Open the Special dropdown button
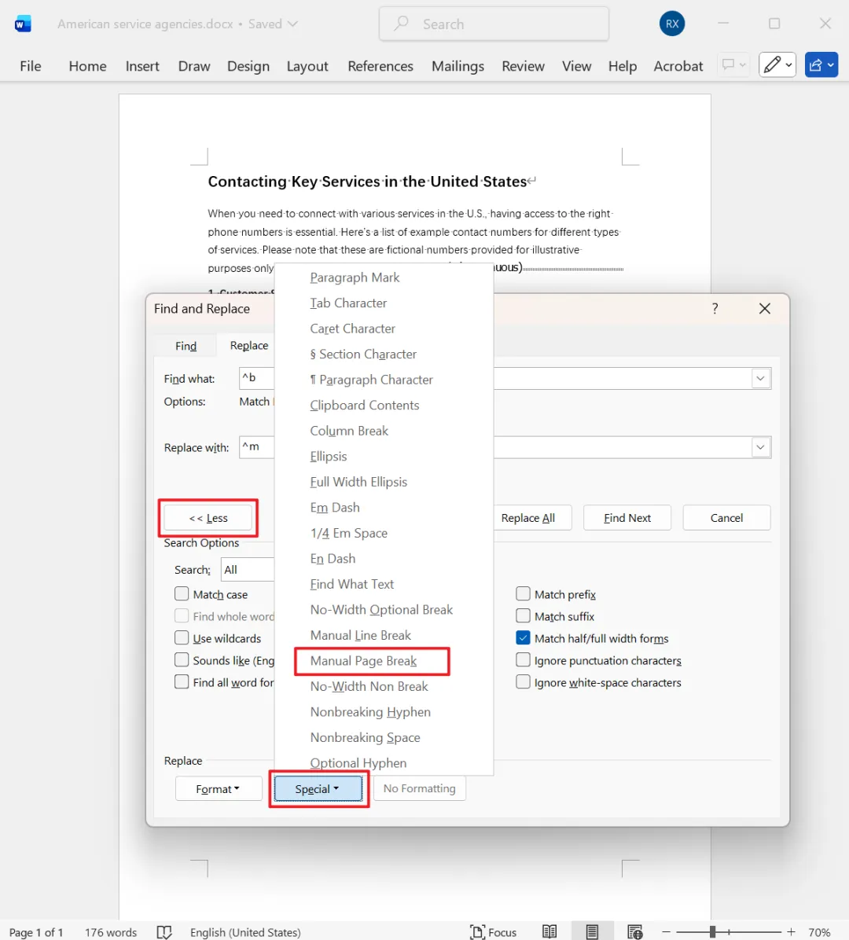The height and width of the screenshot is (940, 849). coord(318,789)
